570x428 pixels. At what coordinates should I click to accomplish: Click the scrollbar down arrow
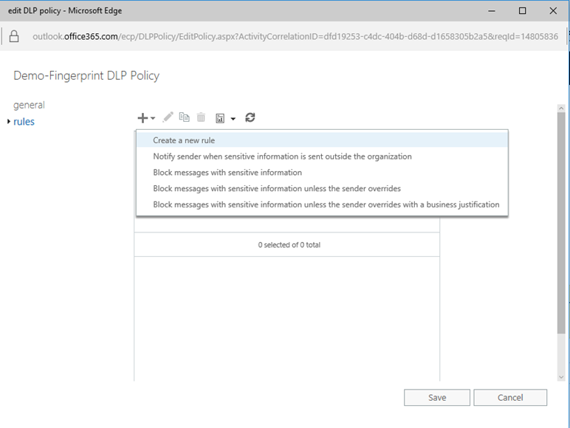(561, 377)
